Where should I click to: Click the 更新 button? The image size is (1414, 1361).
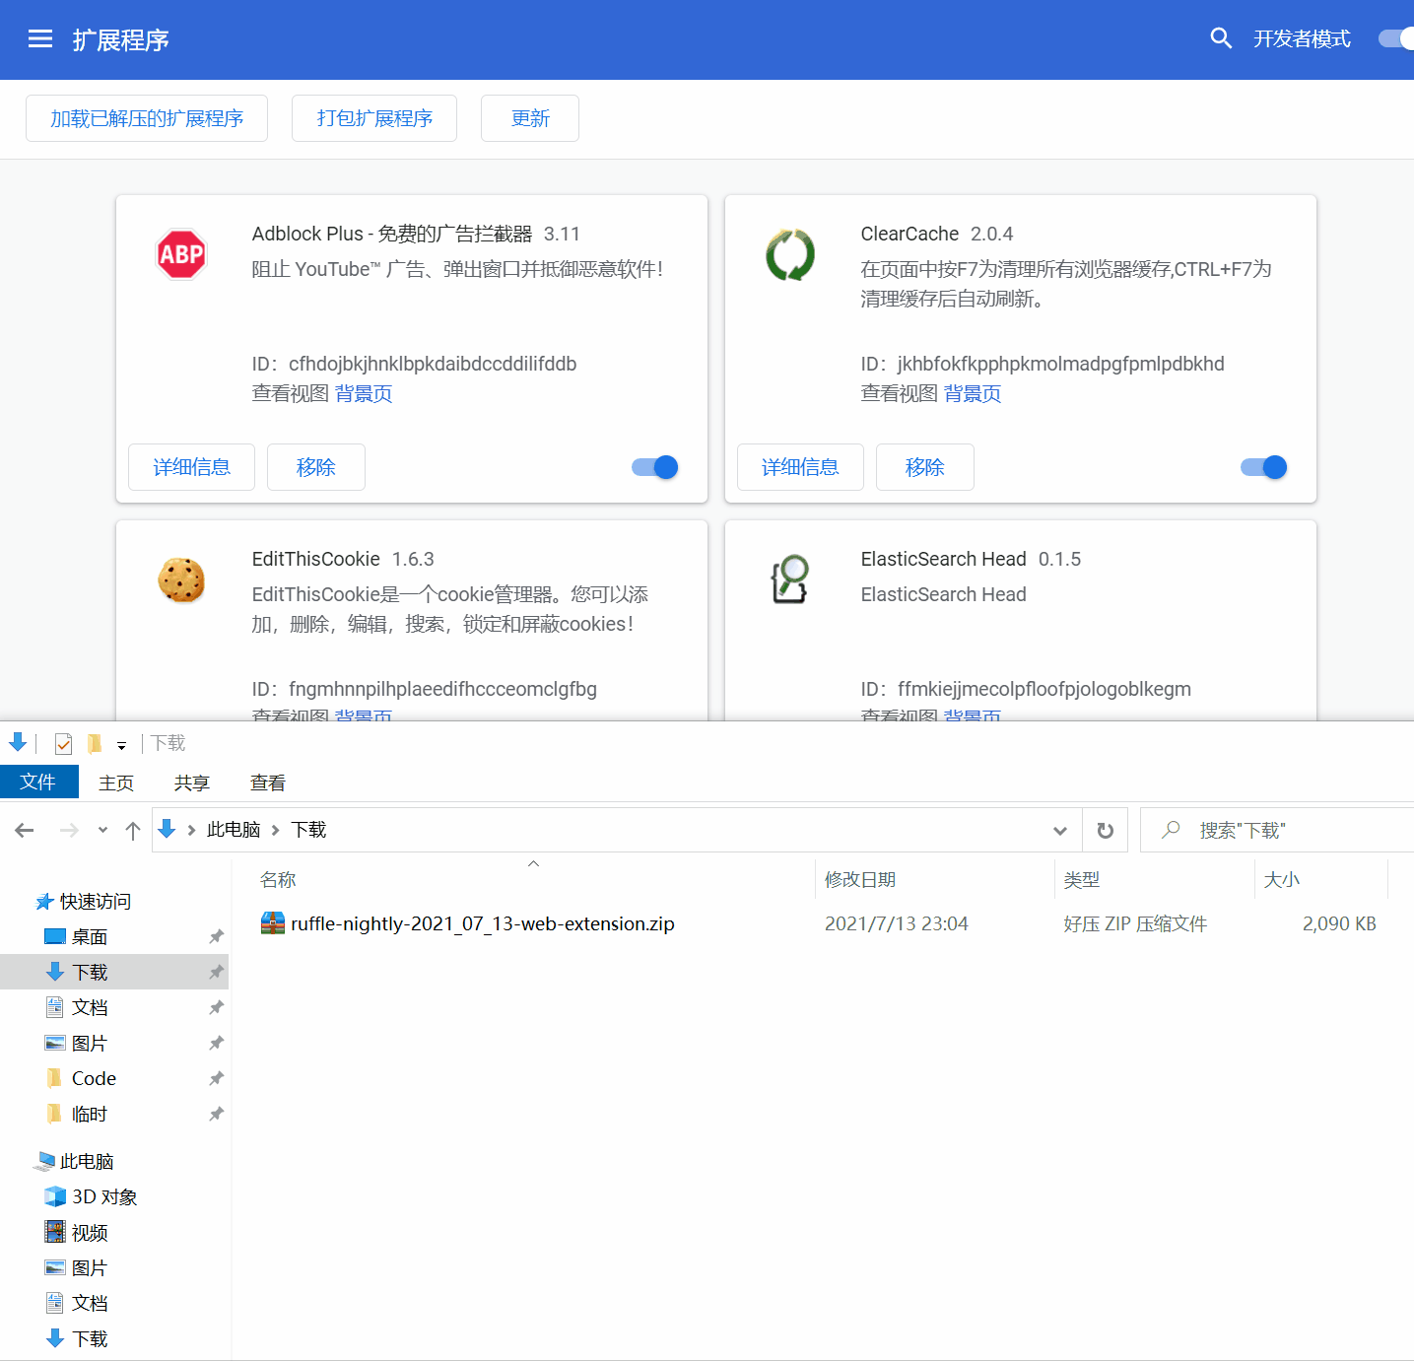(530, 118)
